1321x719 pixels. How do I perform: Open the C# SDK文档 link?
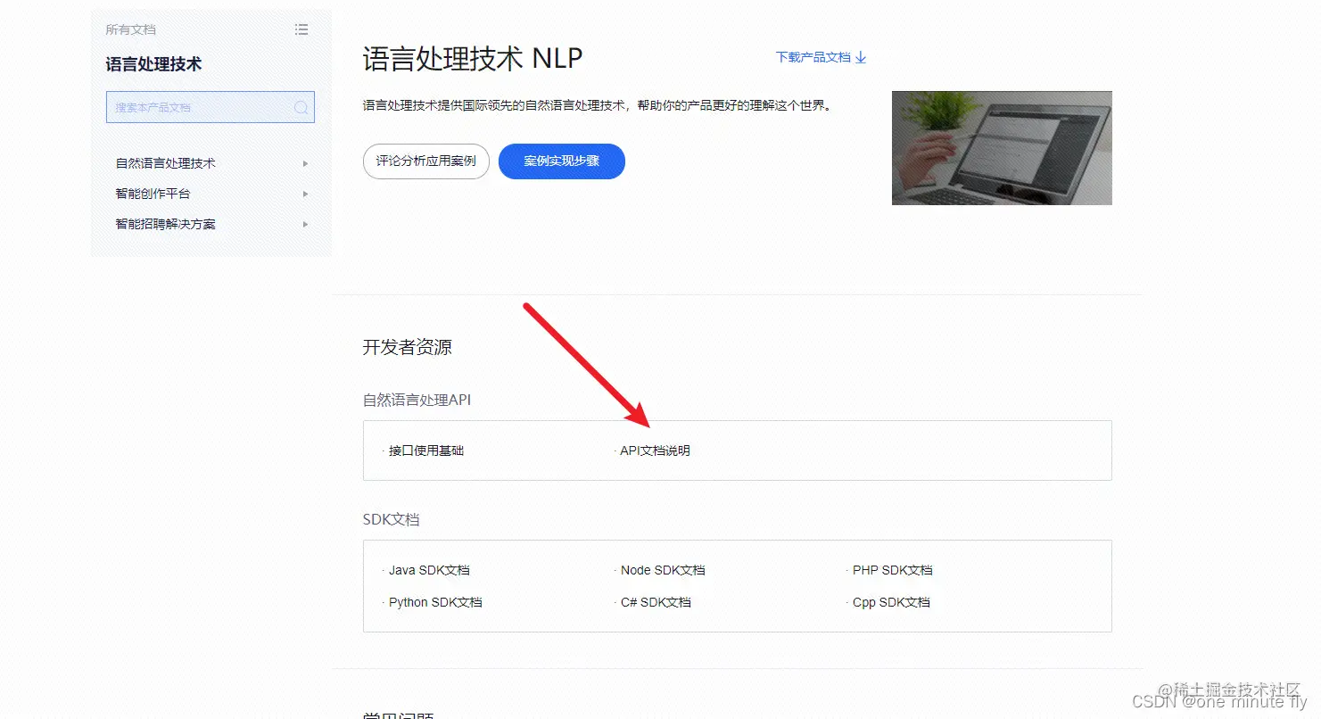[x=657, y=602]
